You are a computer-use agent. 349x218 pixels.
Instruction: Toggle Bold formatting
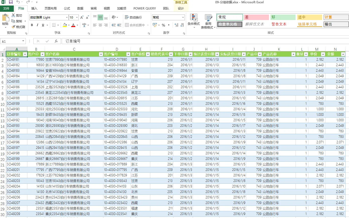pos(32,25)
